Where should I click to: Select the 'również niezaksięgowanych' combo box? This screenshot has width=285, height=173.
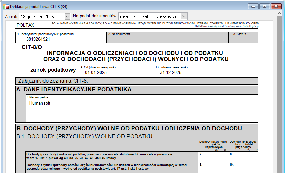coord(149,16)
